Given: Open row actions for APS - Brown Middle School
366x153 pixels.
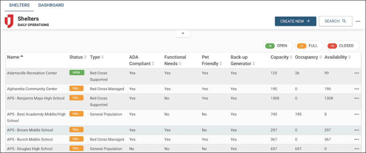Looking at the screenshot, I should pyautogui.click(x=357, y=130).
